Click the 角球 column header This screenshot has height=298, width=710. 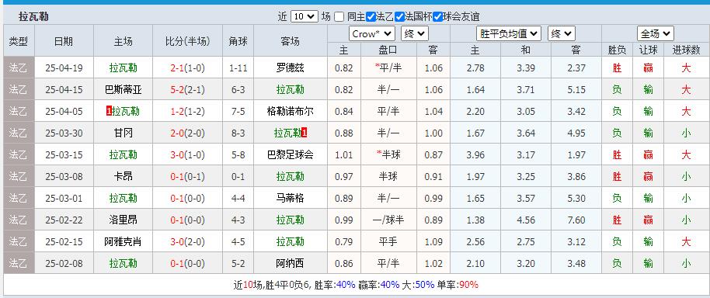(x=238, y=41)
